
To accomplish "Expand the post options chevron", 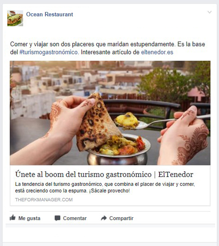I will (210, 12).
